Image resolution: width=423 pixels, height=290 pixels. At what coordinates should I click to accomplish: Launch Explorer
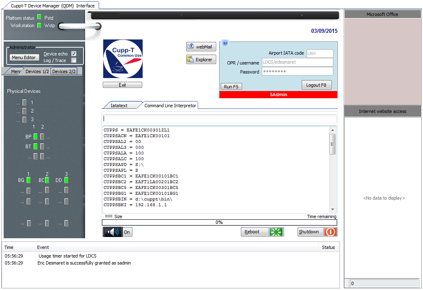point(201,60)
